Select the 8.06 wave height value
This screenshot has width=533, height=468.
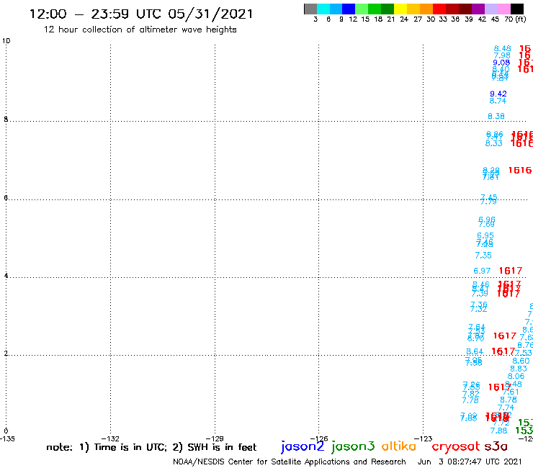click(516, 377)
